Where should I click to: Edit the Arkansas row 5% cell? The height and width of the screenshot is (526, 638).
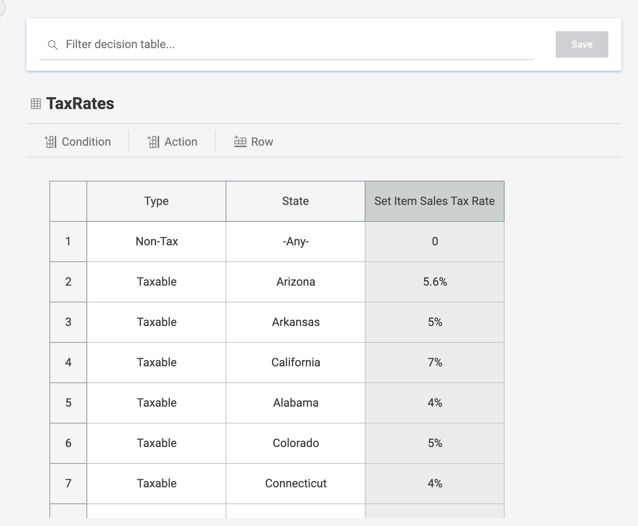pos(435,322)
